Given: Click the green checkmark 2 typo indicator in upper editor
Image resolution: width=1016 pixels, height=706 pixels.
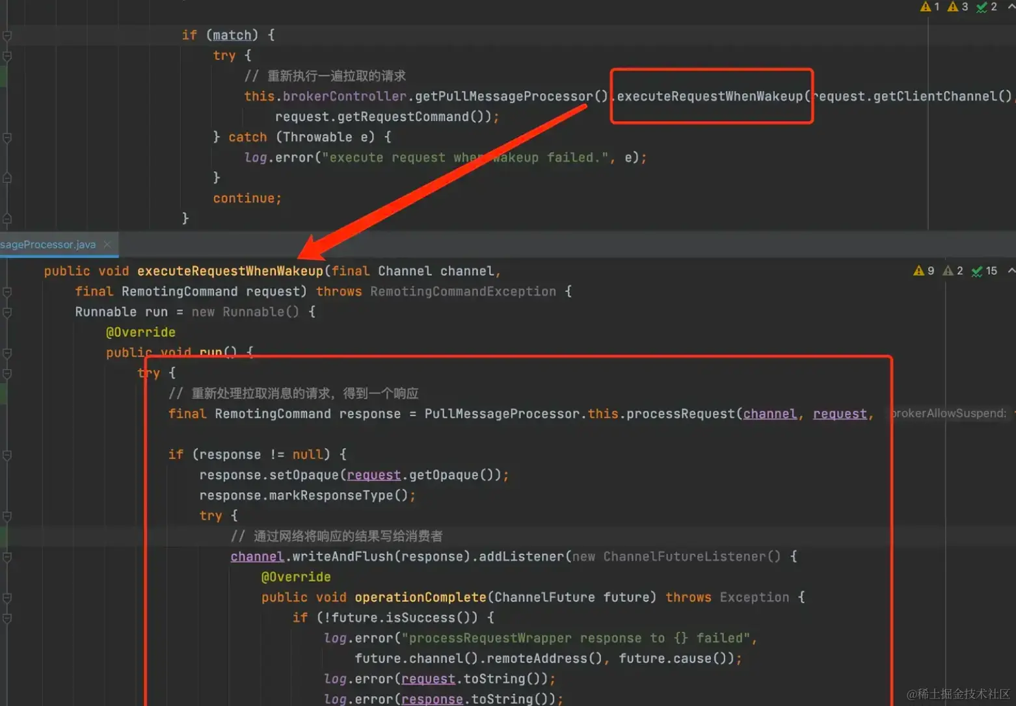Looking at the screenshot, I should 987,7.
